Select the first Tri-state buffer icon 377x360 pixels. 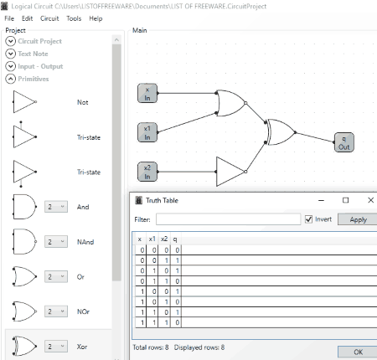click(x=24, y=136)
